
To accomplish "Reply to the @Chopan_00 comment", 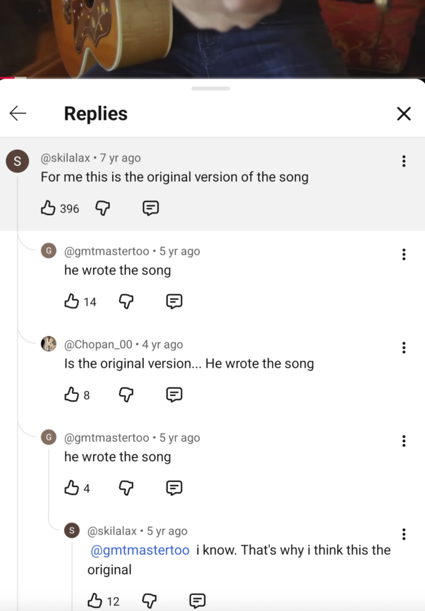I will (174, 395).
